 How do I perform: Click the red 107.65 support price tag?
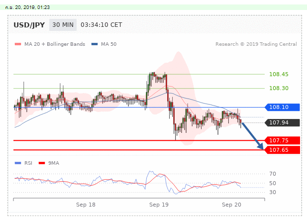282,150
